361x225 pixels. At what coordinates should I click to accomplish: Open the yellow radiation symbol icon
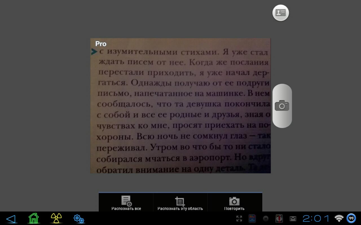click(56, 218)
